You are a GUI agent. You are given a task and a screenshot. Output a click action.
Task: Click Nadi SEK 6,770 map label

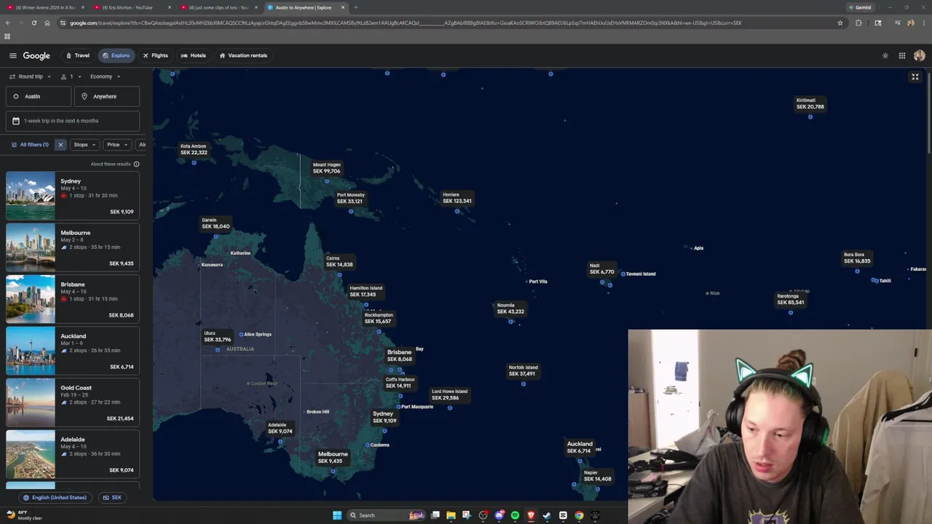[602, 269]
